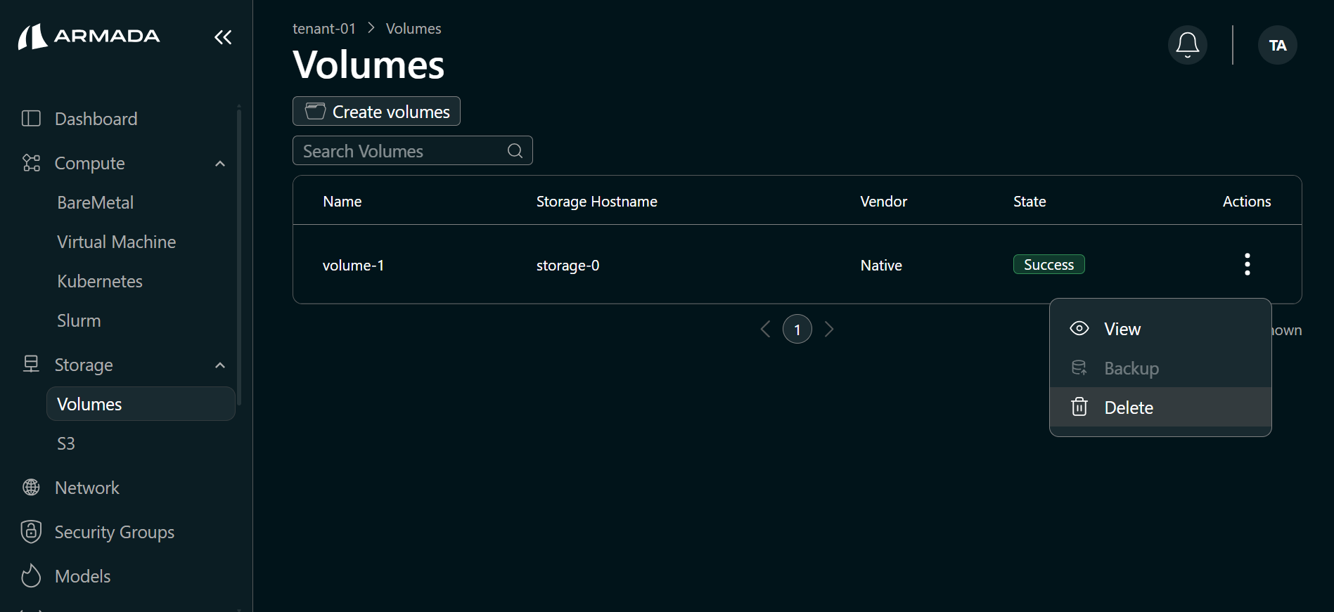Go to next page arrow

pyautogui.click(x=829, y=329)
